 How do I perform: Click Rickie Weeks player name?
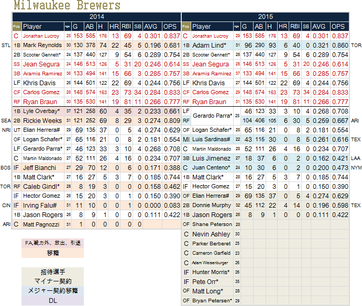42,121
